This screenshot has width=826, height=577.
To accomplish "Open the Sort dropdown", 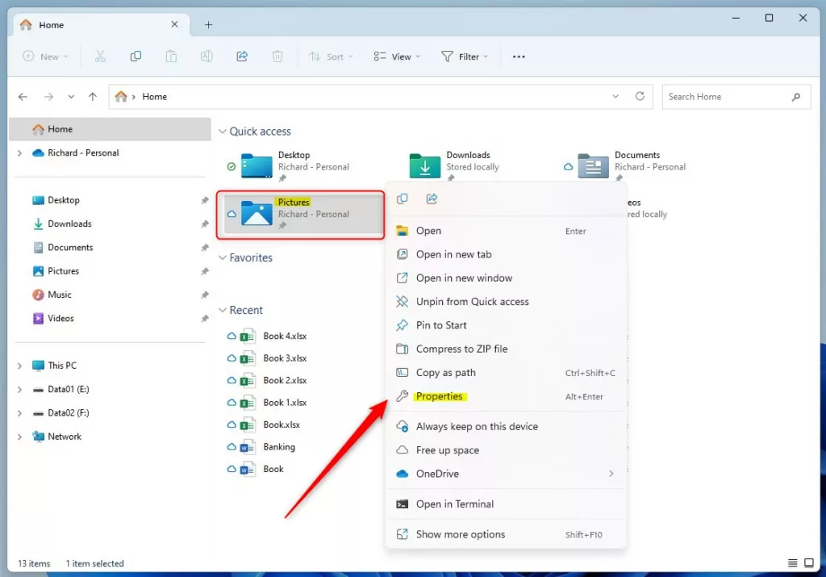I will [x=331, y=56].
